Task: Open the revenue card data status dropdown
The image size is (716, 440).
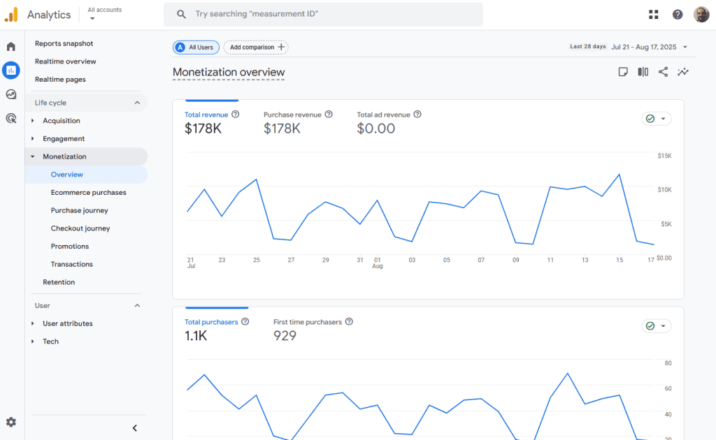Action: point(657,119)
